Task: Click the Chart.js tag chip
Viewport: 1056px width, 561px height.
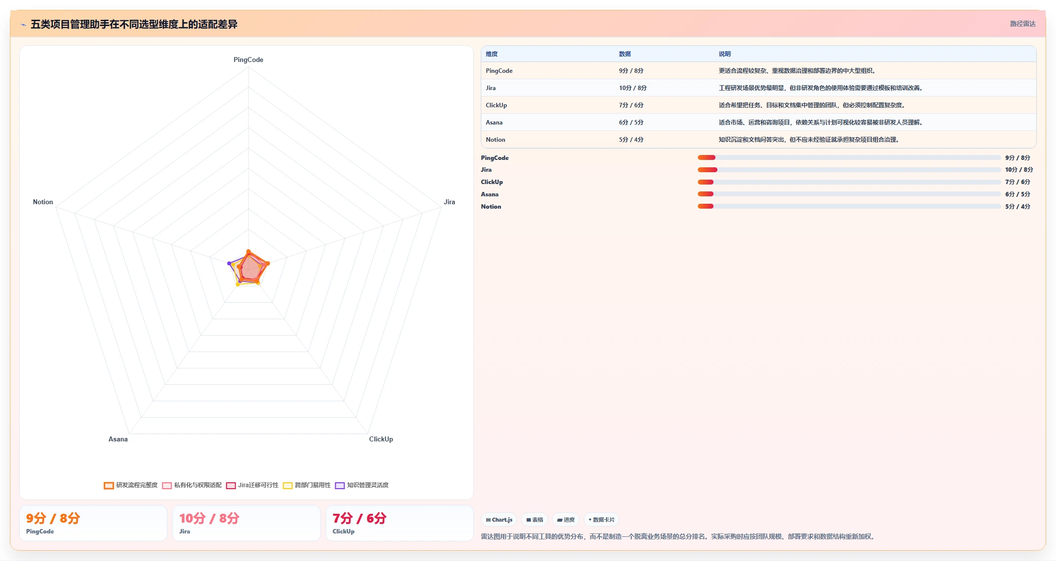Action: (x=499, y=520)
